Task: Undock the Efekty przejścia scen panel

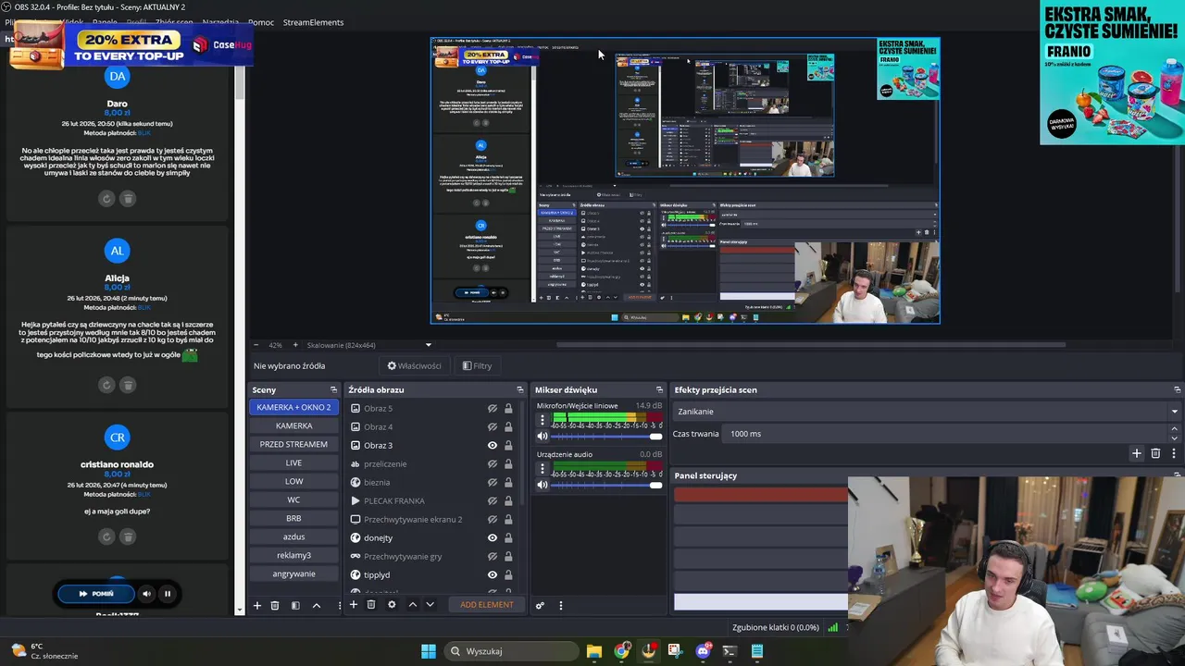Action: coord(1177,389)
